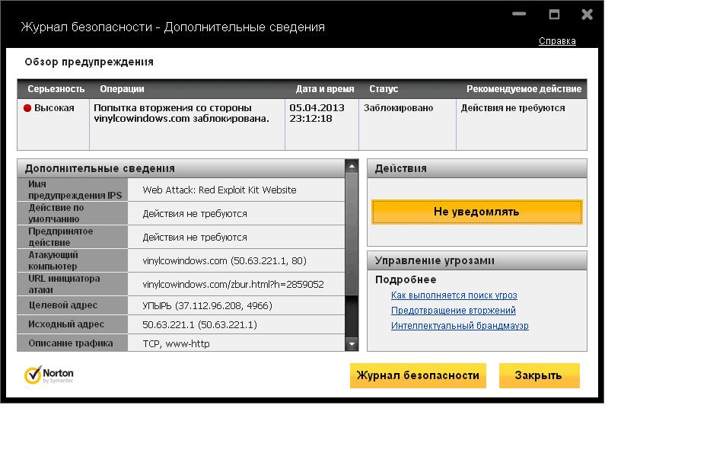Click value vinylcowindows.com (50.63.221.1, 80)

(224, 261)
